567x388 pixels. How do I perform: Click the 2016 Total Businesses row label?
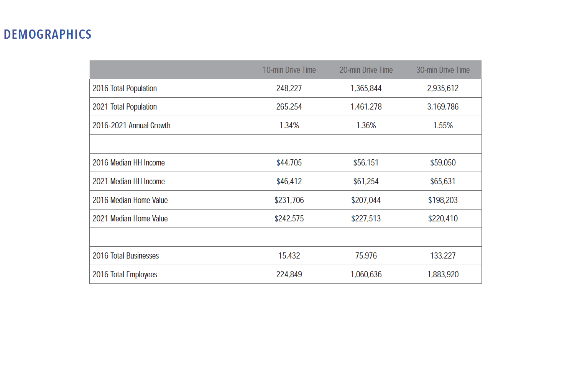pyautogui.click(x=125, y=256)
